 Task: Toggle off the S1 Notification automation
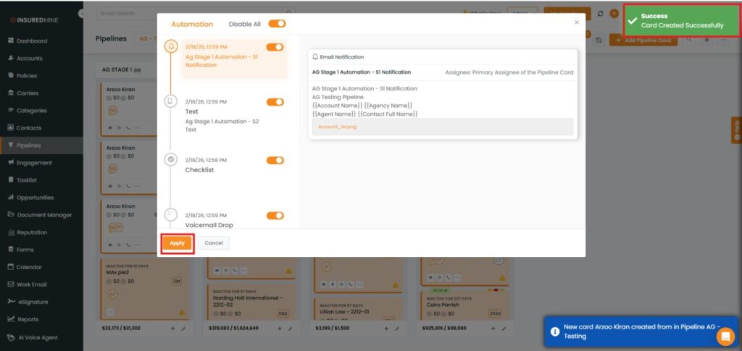[275, 47]
